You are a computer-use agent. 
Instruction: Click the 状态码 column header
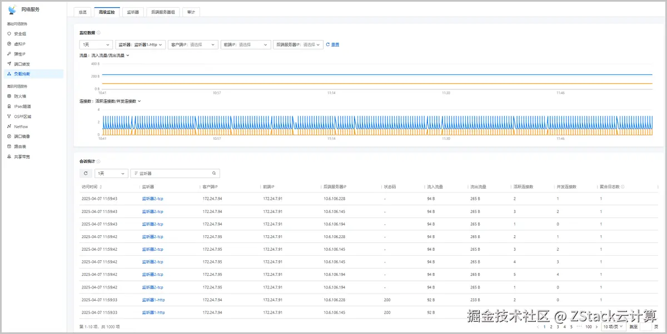tap(390, 187)
